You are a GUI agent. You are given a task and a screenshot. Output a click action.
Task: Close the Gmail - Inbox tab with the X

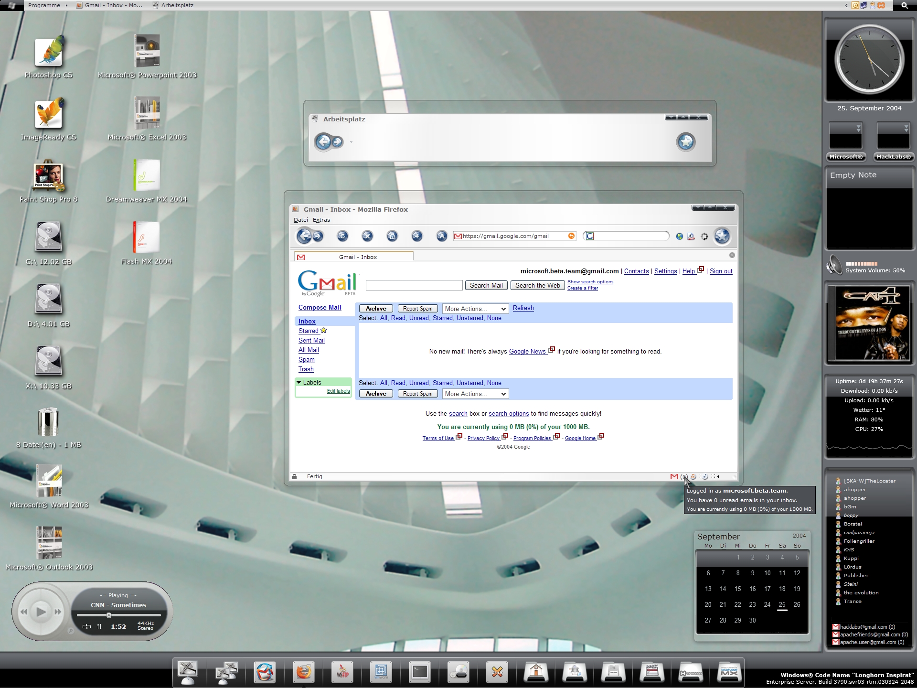click(x=732, y=255)
